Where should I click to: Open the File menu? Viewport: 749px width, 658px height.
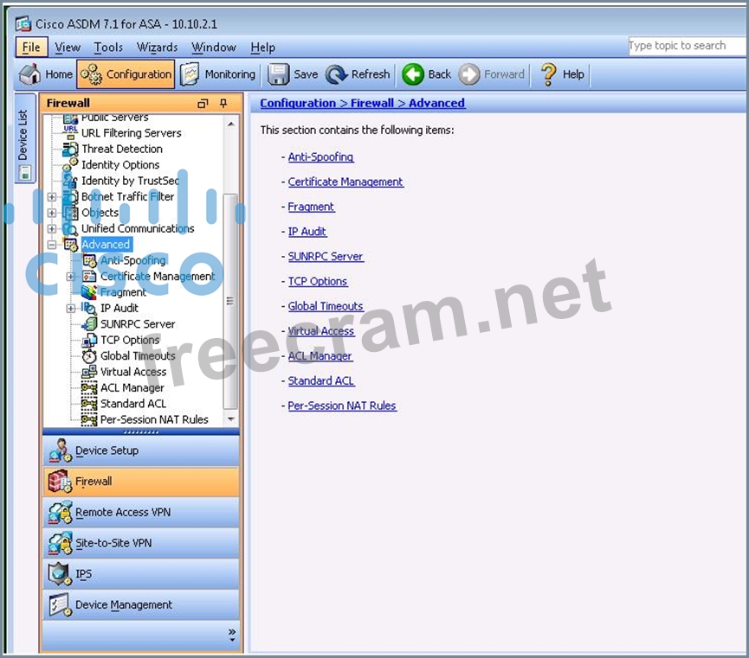(30, 48)
